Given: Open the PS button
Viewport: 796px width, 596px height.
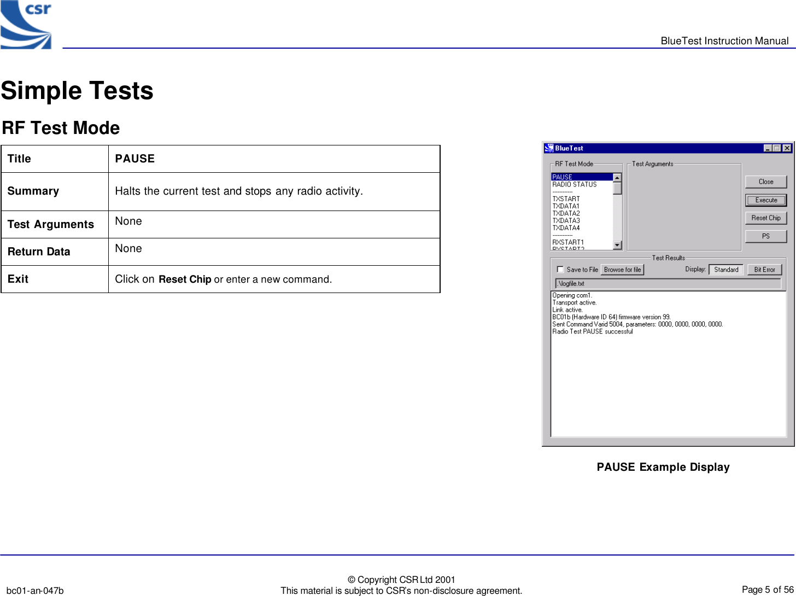Looking at the screenshot, I should coord(766,236).
